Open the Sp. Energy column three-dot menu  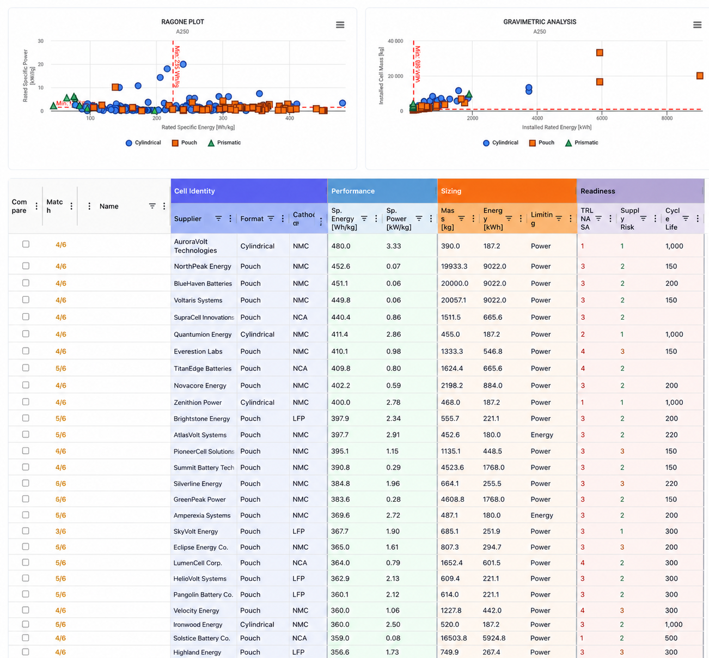coord(376,218)
